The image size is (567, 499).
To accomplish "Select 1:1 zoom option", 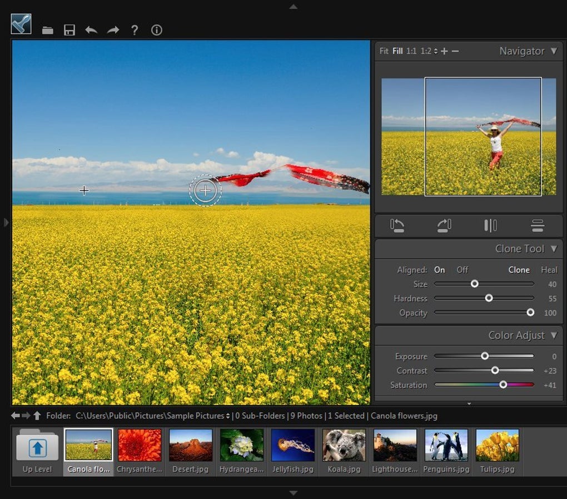I will pos(411,51).
